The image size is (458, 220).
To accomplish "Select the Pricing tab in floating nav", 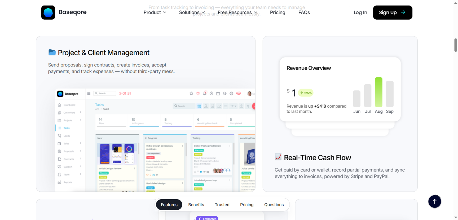I will point(247,205).
